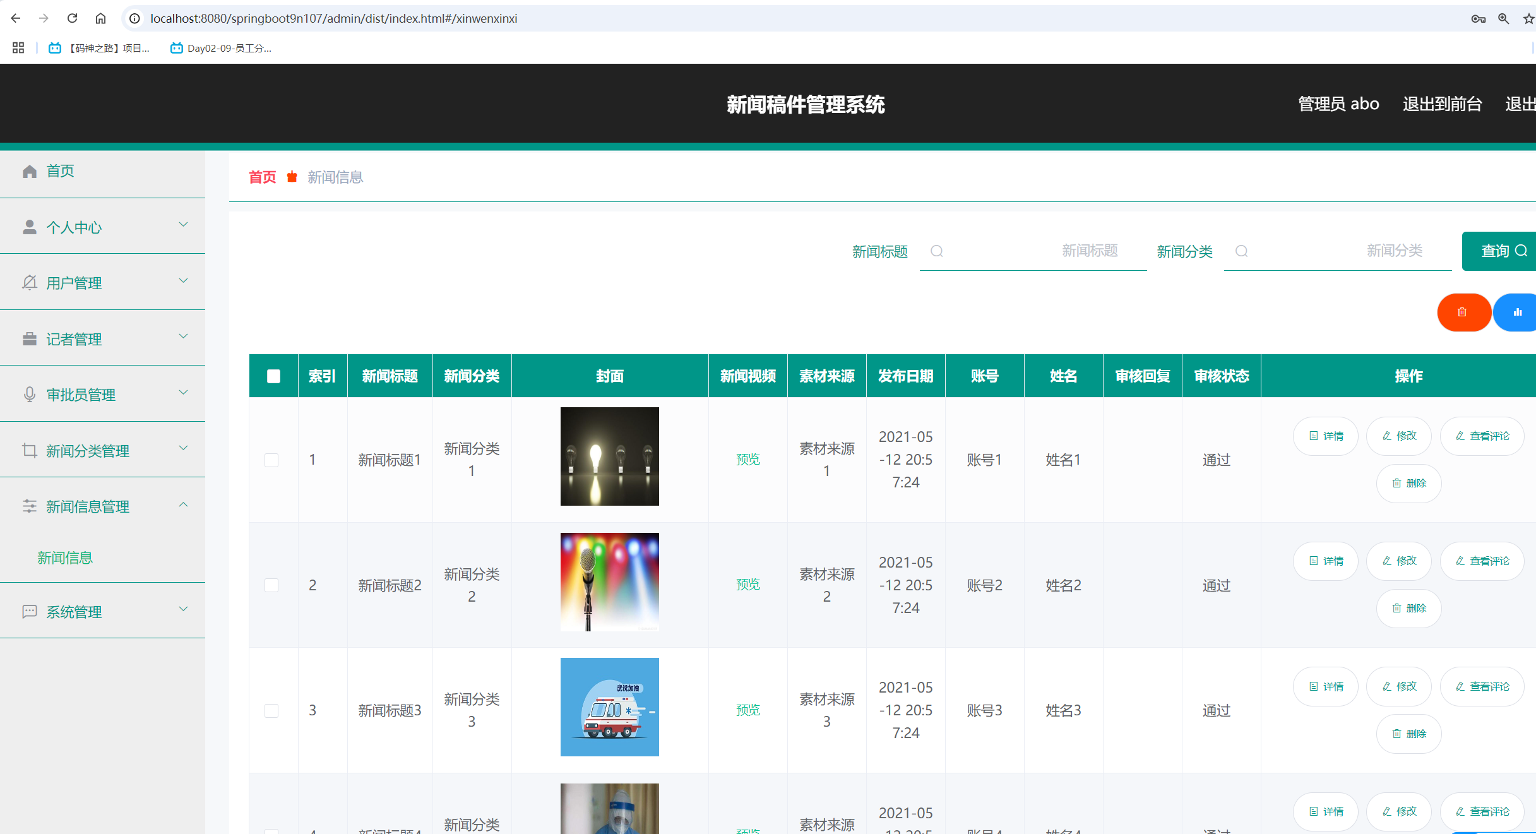This screenshot has width=1536, height=834.
Task: Check the checkbox for 新闻标题2 row
Action: (272, 585)
